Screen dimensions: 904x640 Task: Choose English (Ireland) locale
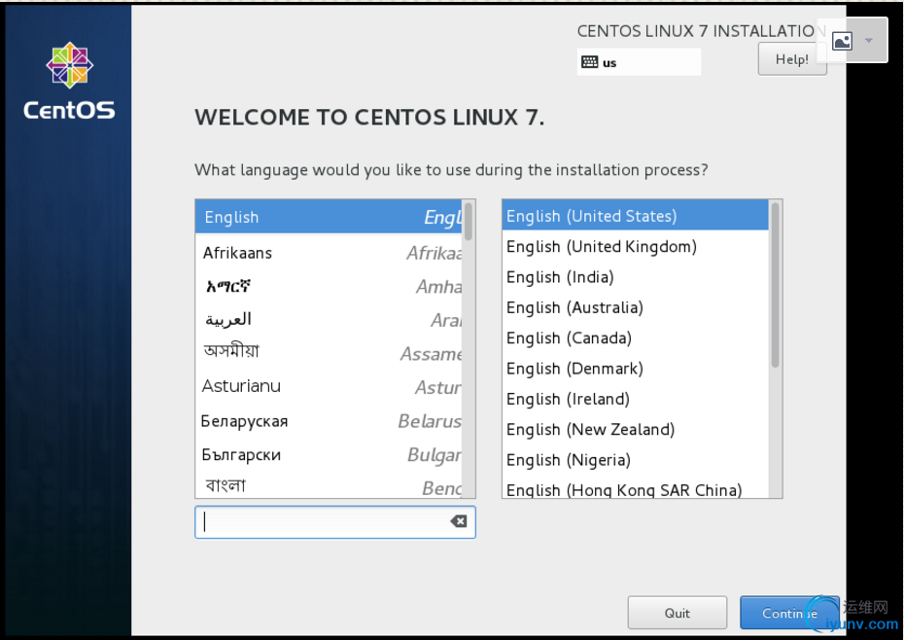636,399
